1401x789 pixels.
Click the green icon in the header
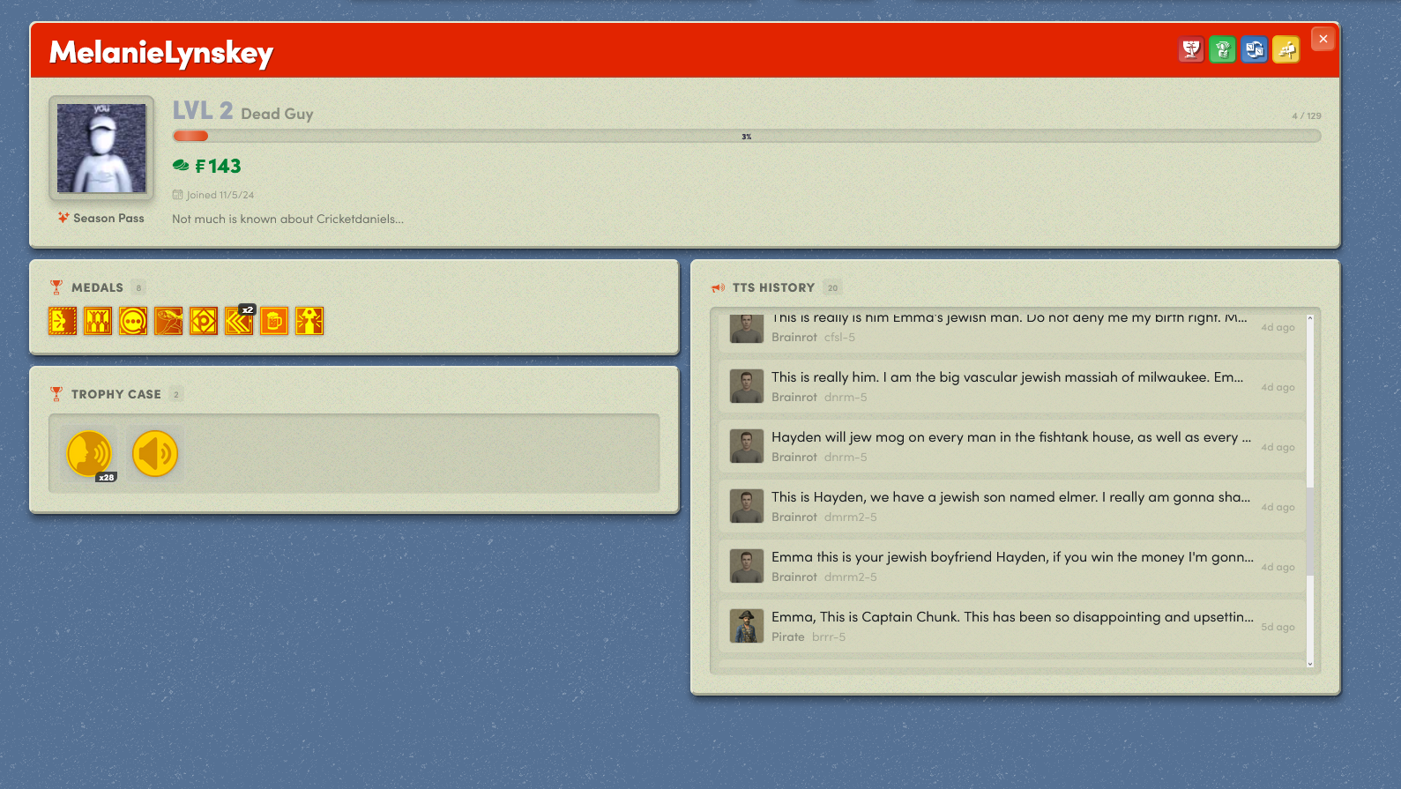pyautogui.click(x=1223, y=49)
